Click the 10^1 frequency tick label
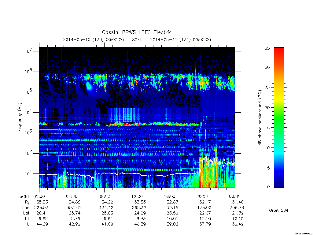Screen dimensions: 313x235 28,174
